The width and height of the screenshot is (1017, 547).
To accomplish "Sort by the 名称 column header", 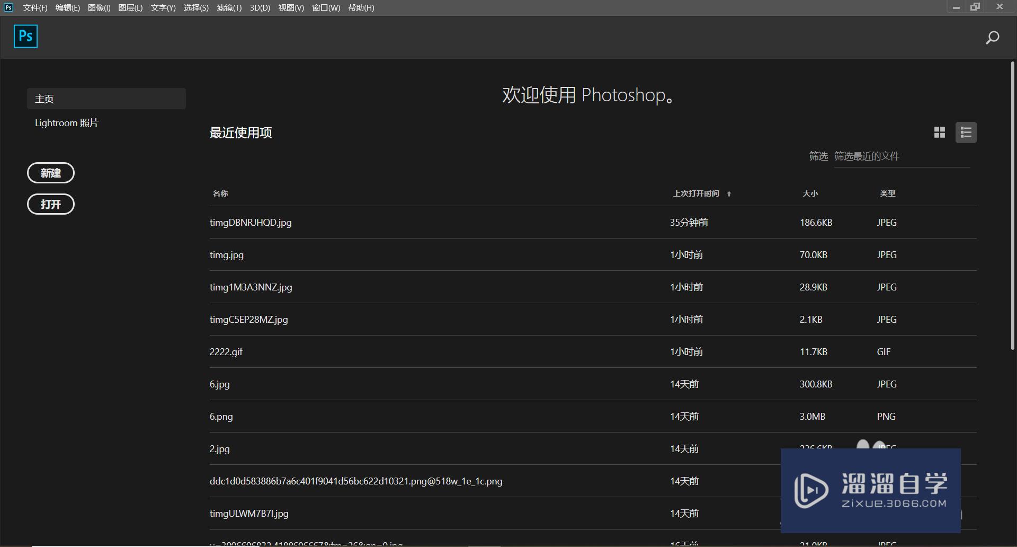I will [220, 193].
